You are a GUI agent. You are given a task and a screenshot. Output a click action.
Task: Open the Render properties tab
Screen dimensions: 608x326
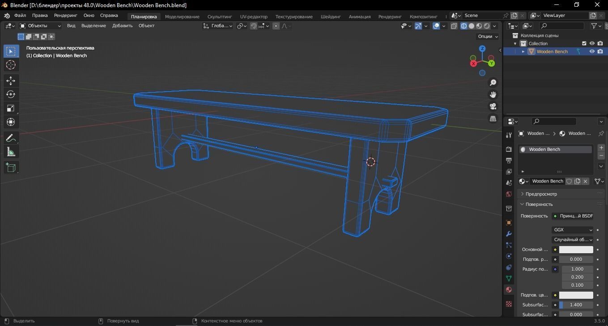coord(509,149)
